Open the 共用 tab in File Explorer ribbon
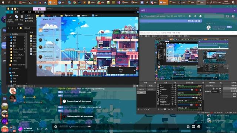The width and height of the screenshot is (237, 133). (x=23, y=12)
